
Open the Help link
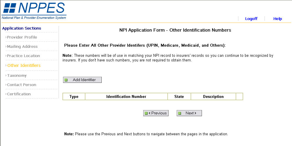point(277,19)
